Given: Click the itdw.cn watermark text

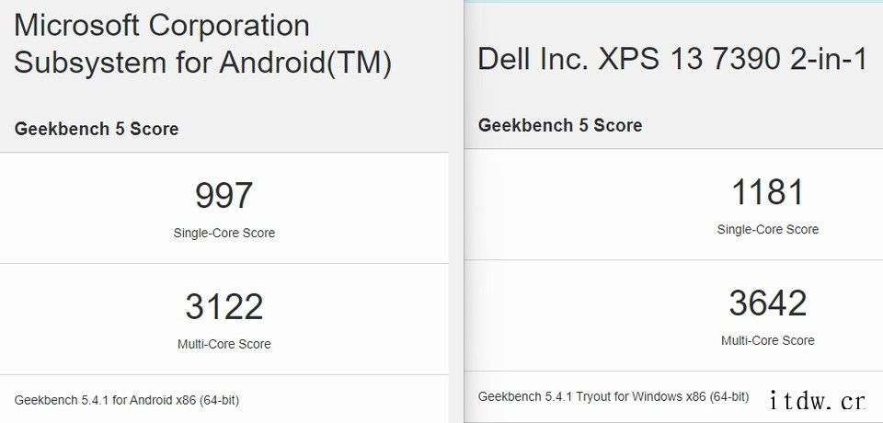Looking at the screenshot, I should pos(817,401).
